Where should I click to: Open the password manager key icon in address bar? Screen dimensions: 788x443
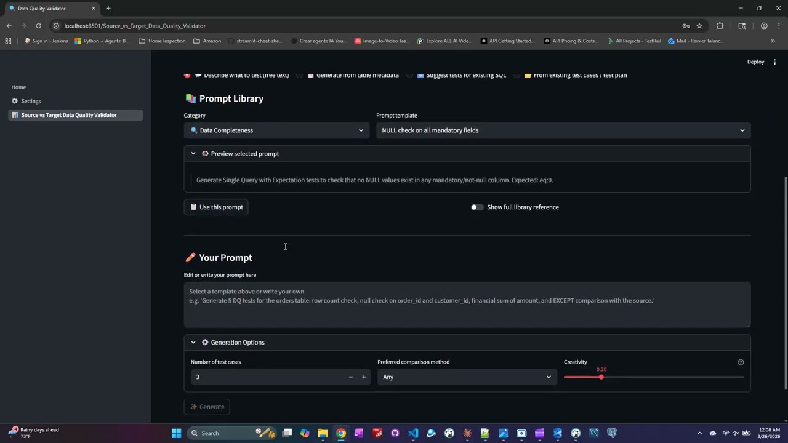tap(686, 26)
